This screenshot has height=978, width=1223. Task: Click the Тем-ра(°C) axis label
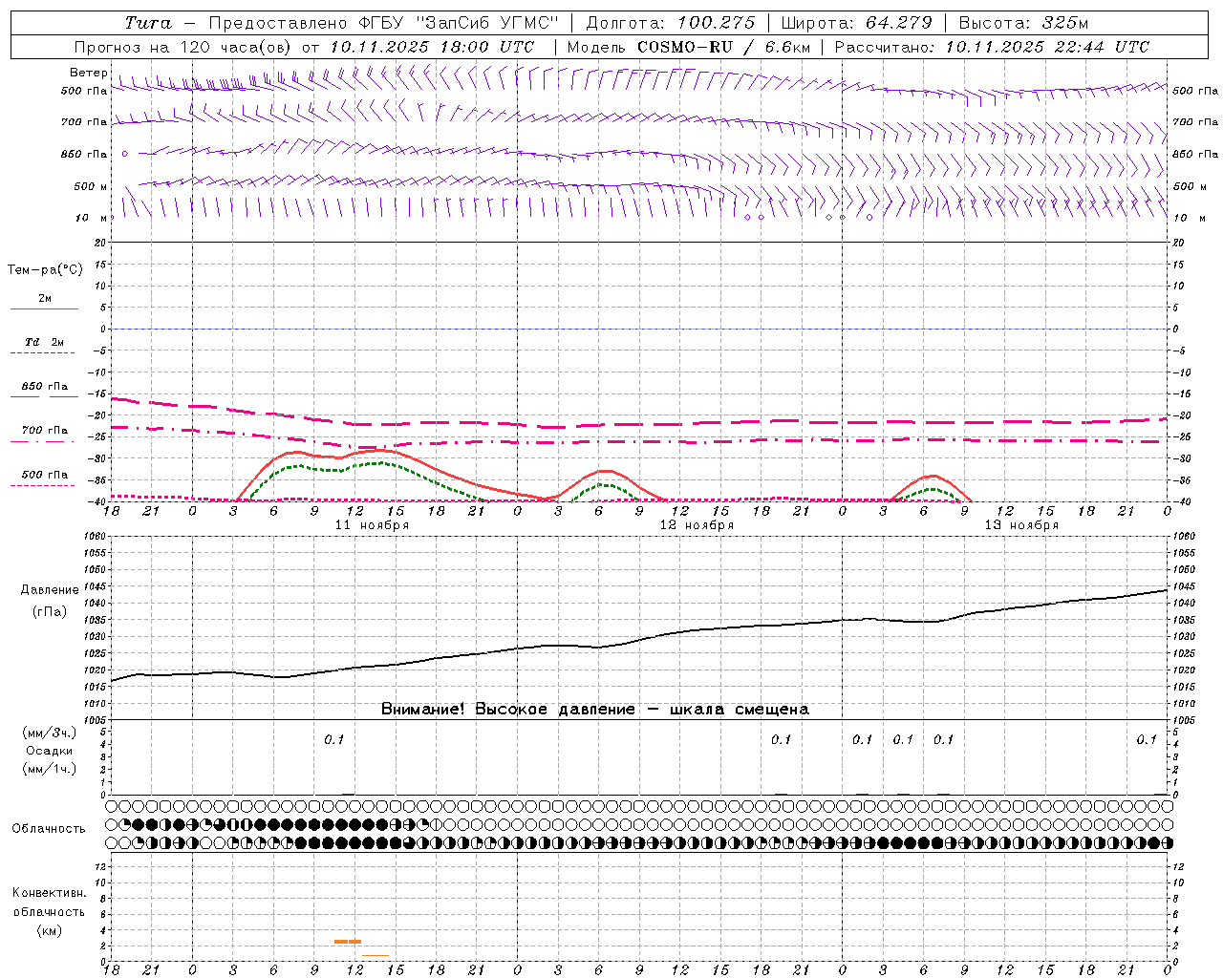coord(45,270)
